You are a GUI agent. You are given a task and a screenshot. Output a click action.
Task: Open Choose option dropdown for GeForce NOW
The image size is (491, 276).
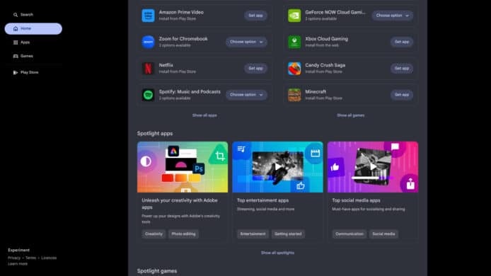tap(393, 16)
